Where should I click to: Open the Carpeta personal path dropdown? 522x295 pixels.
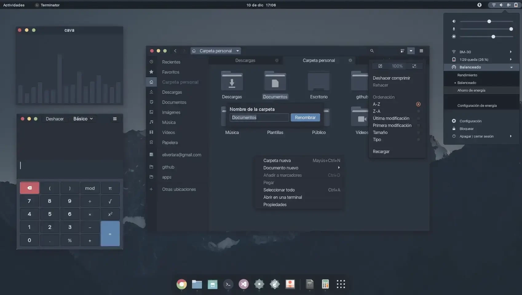238,51
